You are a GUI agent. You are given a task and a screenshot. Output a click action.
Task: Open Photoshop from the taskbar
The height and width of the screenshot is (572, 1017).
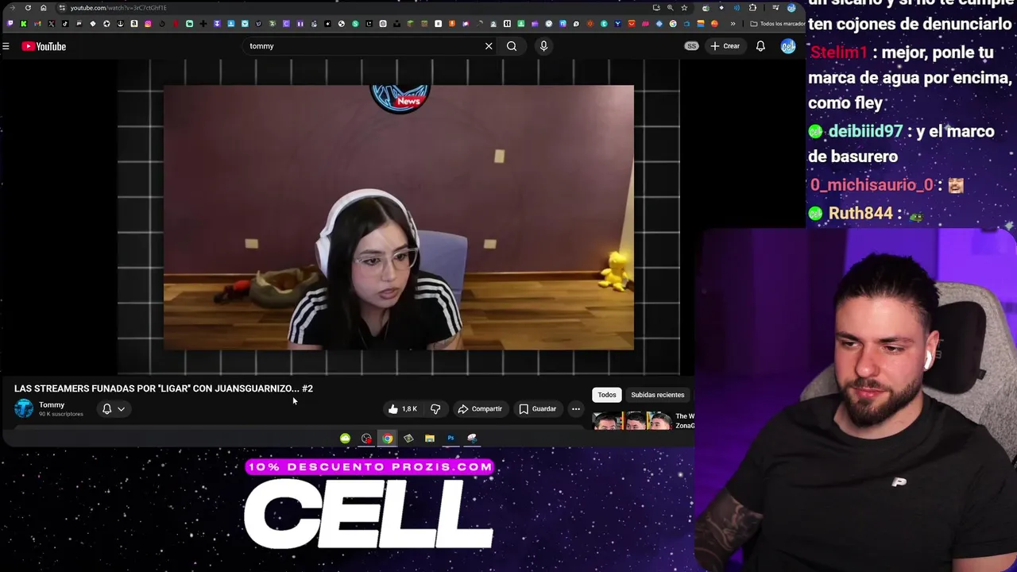click(x=450, y=439)
